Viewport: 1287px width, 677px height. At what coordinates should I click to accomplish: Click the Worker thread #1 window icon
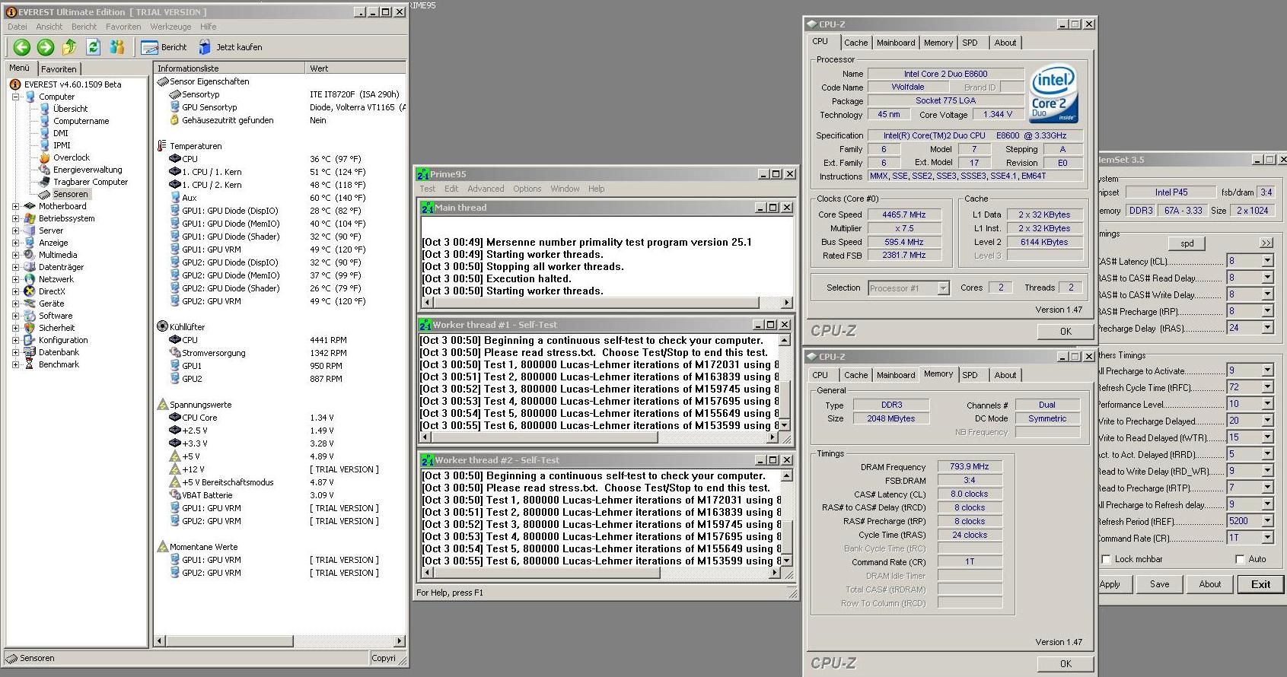coord(425,325)
